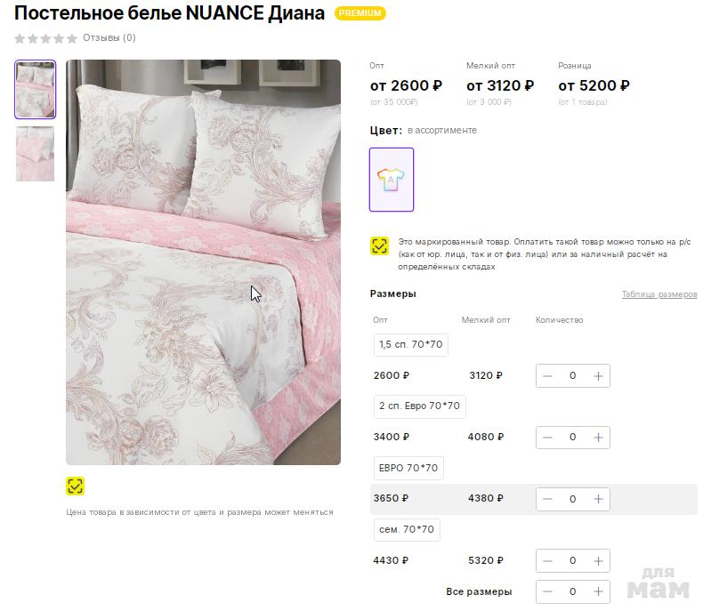Select the assorted color t-shirt swatch

(x=392, y=180)
